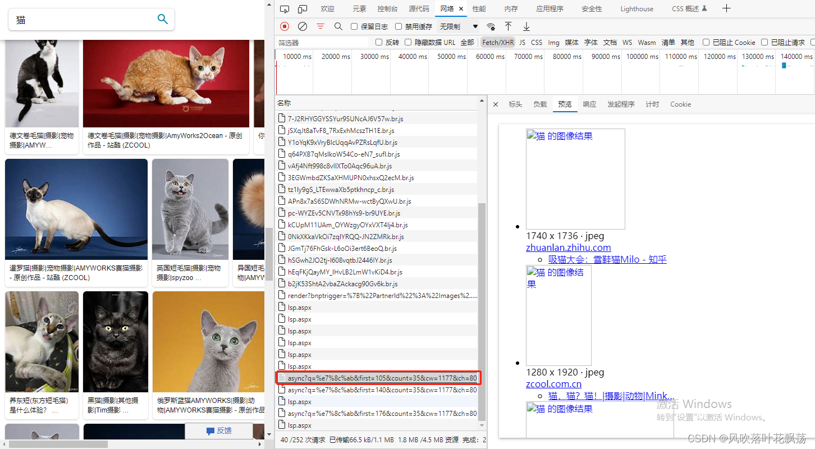Click the search magnifier in Bing search box
Image resolution: width=815 pixels, height=449 pixels.
163,19
